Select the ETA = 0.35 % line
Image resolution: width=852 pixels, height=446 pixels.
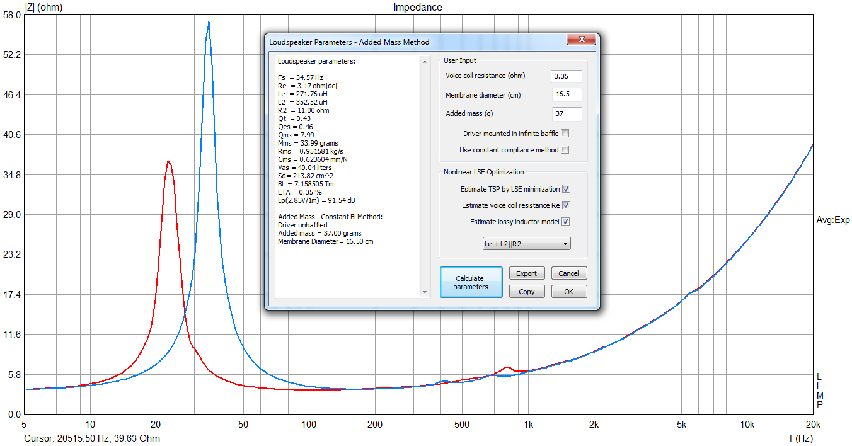click(x=300, y=192)
